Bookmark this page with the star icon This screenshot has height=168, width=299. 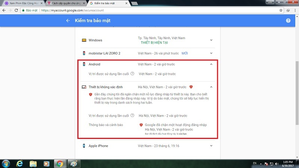(281, 10)
